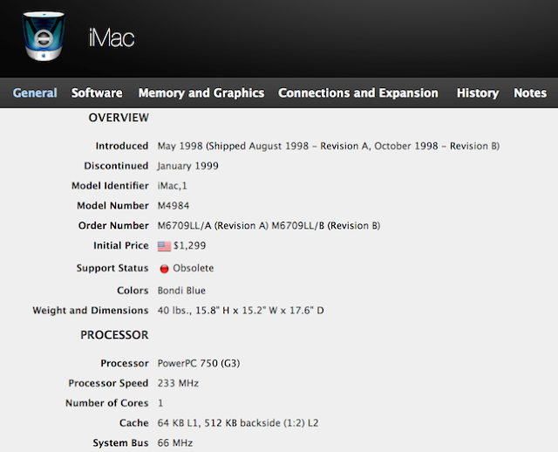Select Connections and Expansion tab
The width and height of the screenshot is (558, 452).
tap(358, 93)
